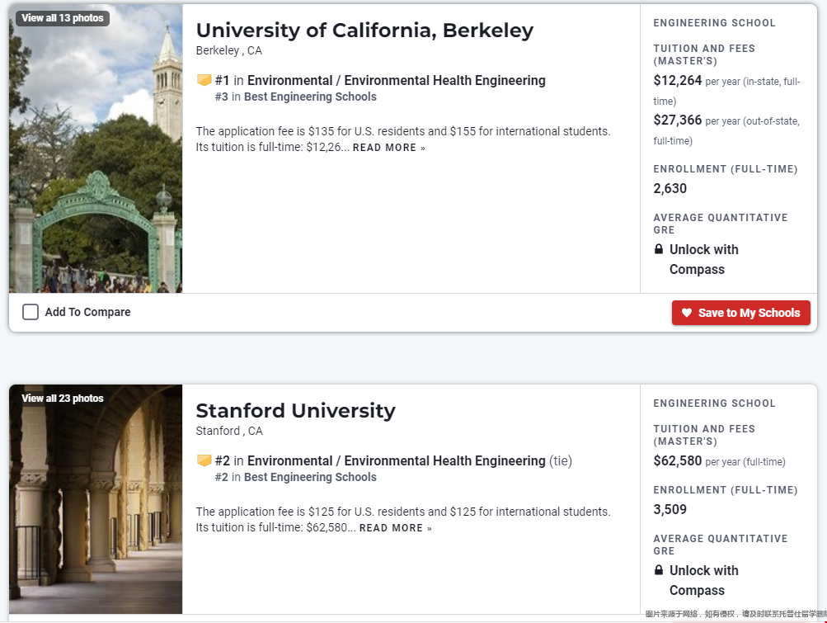The image size is (827, 623).
Task: Open Stanford University title link
Action: 295,411
